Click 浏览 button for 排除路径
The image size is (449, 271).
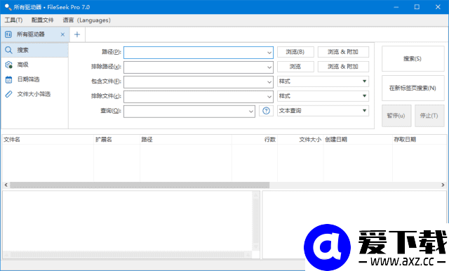295,67
